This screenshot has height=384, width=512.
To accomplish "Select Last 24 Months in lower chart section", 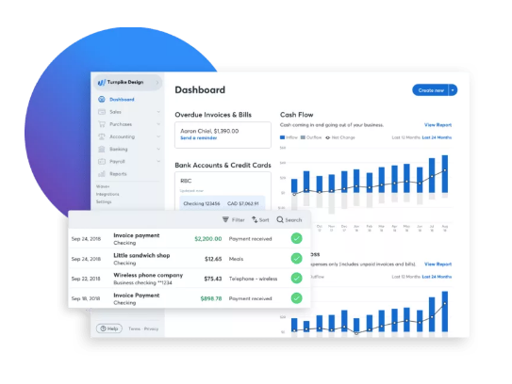I will click(x=437, y=277).
